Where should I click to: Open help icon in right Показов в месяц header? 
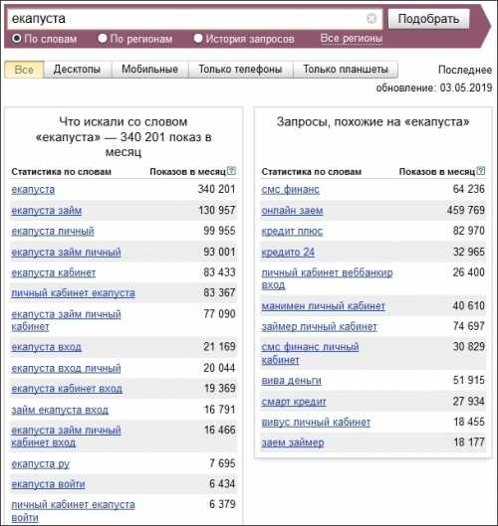481,171
